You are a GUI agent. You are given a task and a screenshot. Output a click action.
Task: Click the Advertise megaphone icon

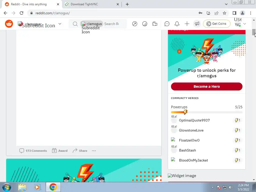coord(197,24)
